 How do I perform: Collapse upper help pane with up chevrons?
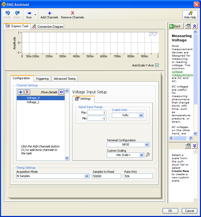(195, 26)
